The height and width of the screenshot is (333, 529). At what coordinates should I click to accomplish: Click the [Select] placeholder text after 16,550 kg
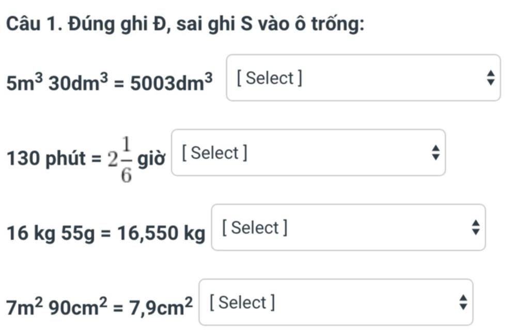(255, 228)
